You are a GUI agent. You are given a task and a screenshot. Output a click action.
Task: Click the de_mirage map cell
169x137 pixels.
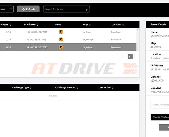pos(88,40)
